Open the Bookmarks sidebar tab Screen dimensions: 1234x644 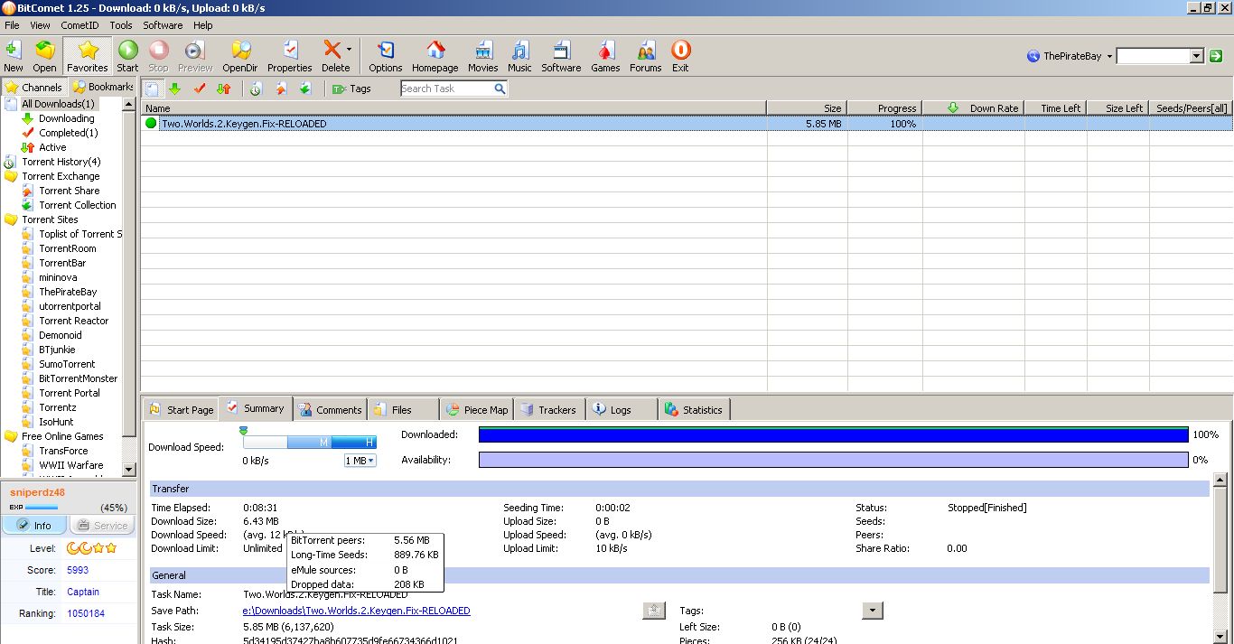click(102, 87)
